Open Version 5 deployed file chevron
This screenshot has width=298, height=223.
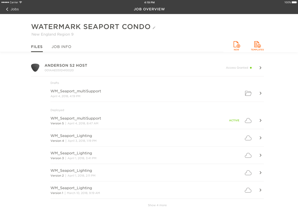260,120
